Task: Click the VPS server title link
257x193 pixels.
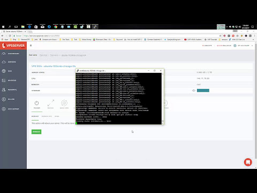Action: click(54, 66)
